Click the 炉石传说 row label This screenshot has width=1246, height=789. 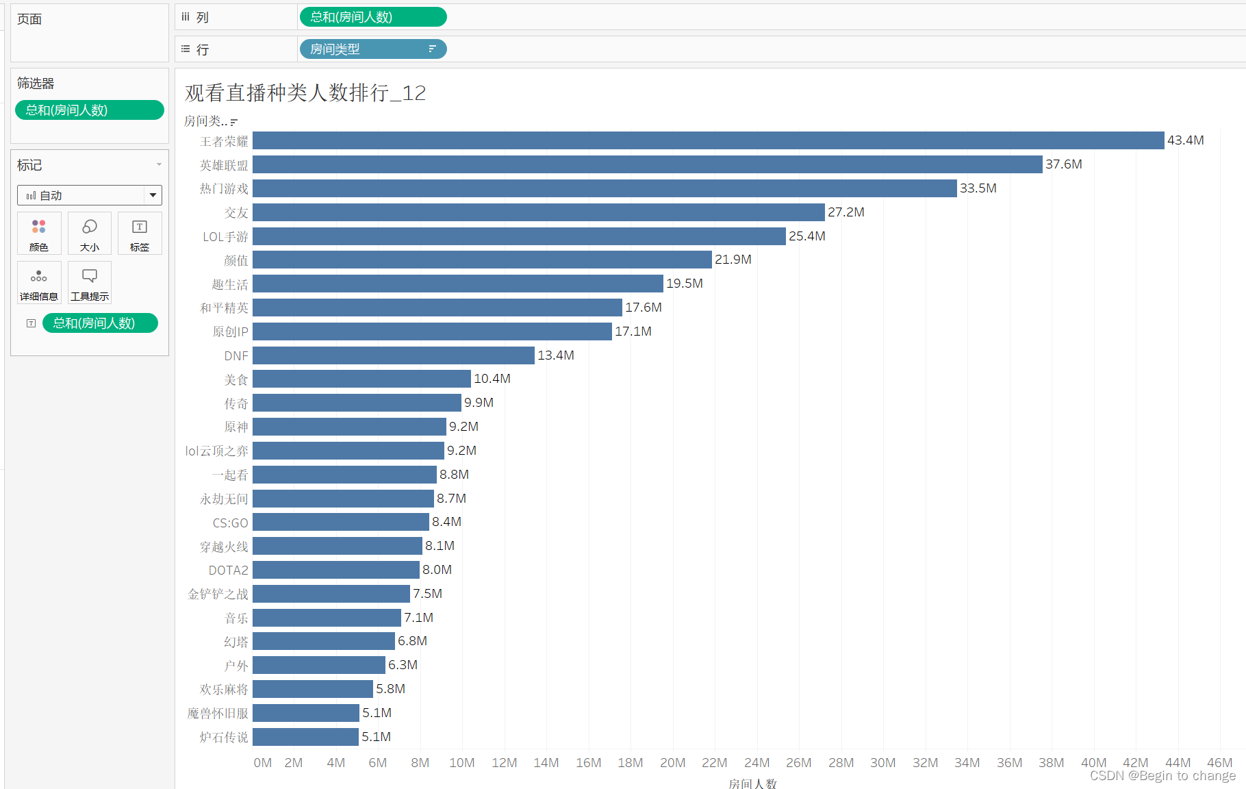pos(224,737)
